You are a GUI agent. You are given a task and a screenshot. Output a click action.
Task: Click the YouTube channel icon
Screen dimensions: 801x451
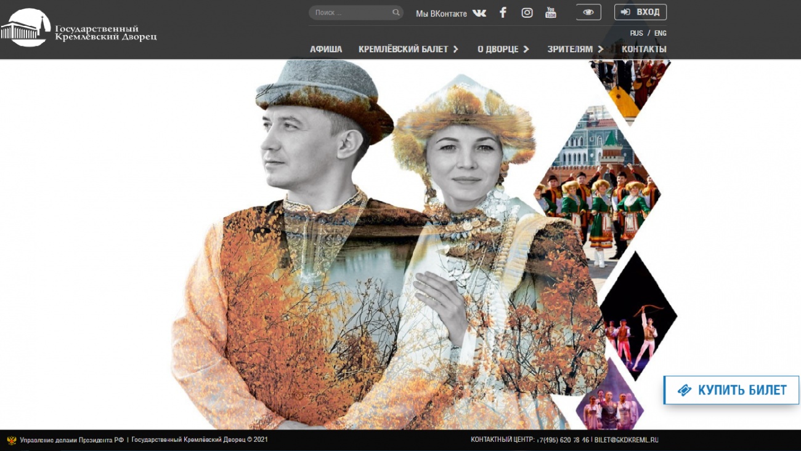(x=550, y=13)
